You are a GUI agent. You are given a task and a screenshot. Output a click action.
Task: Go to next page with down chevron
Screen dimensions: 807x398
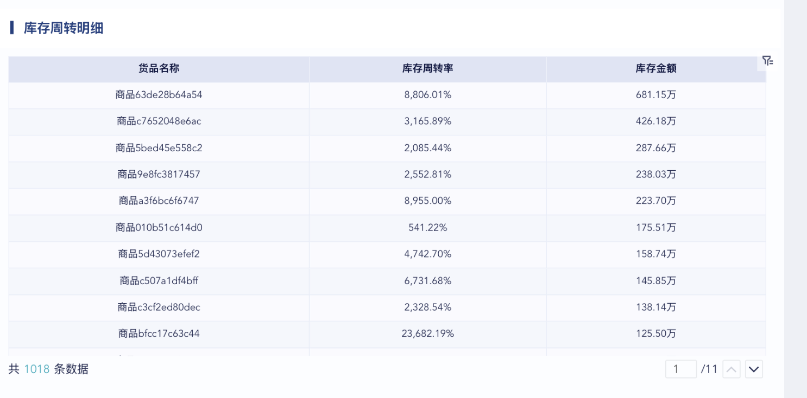point(753,370)
